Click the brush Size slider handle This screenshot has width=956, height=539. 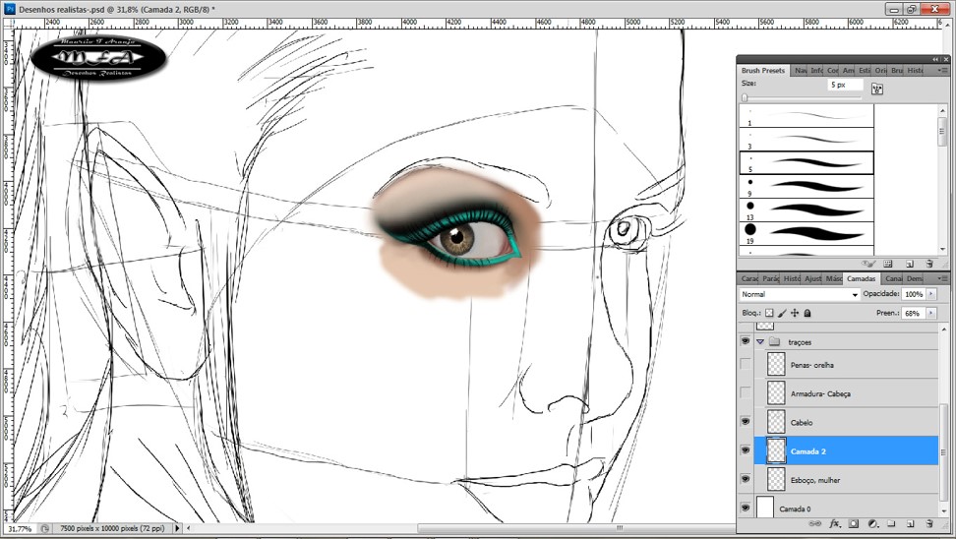click(x=745, y=98)
